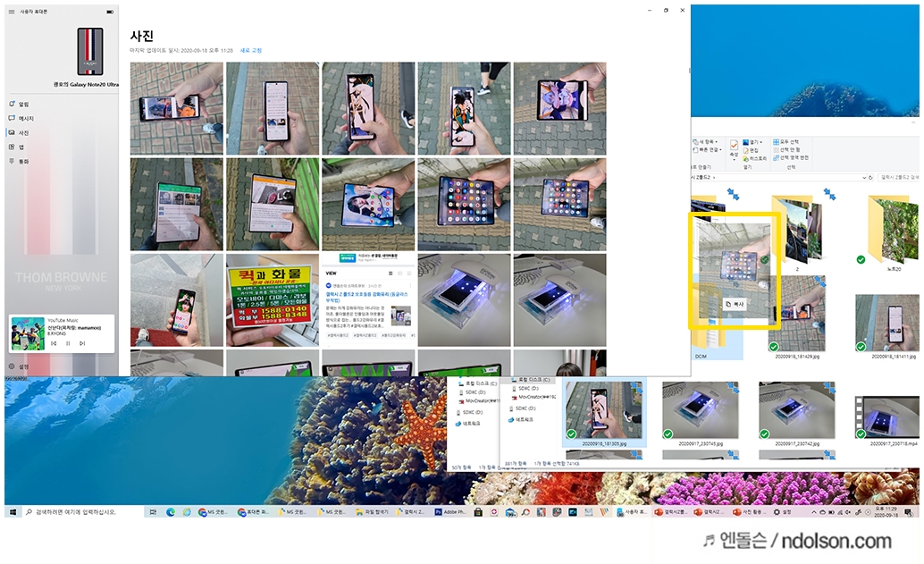
Task: Open 메시지 (Messages) in the sidebar
Action: pos(21,119)
